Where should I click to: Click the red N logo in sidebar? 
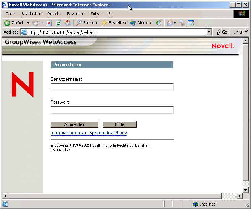click(x=23, y=85)
